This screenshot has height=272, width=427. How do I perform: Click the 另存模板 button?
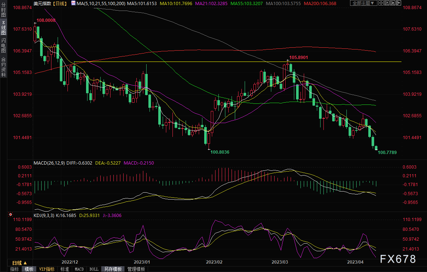[113, 269]
